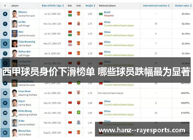Click the China national team flag in Lei Wu's row

[101, 24]
